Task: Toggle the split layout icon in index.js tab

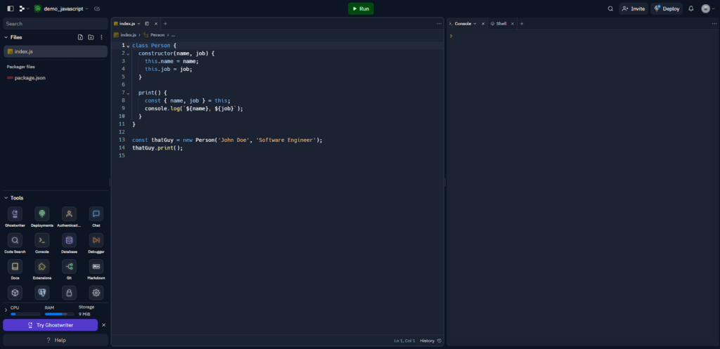Action: tap(147, 23)
